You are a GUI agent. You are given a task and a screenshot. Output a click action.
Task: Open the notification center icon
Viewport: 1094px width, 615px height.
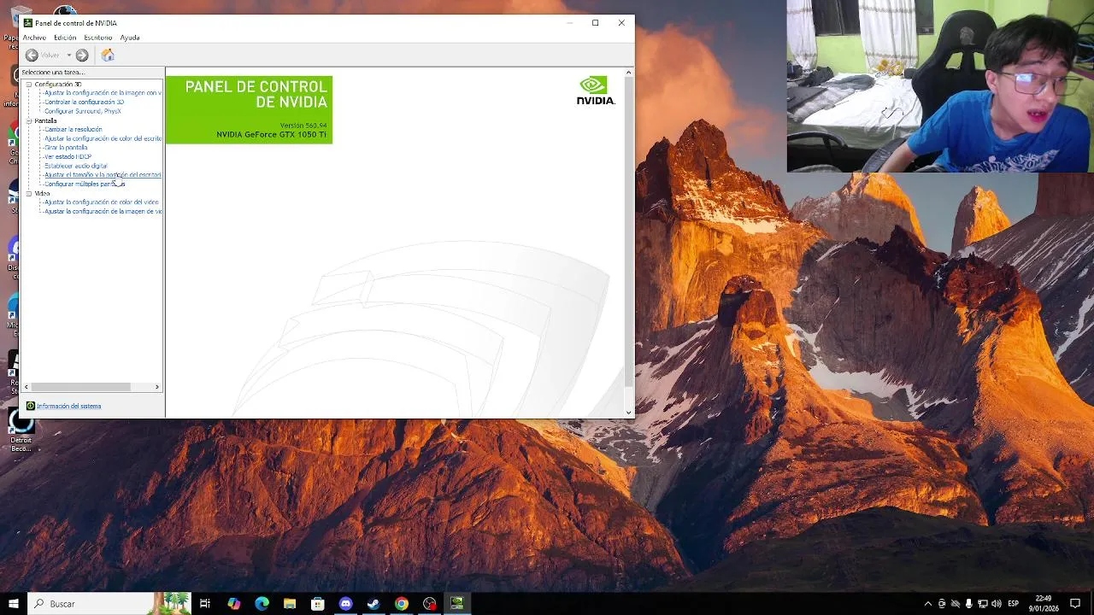1075,604
